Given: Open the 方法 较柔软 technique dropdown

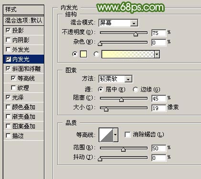Looking at the screenshot, I should click(116, 79).
